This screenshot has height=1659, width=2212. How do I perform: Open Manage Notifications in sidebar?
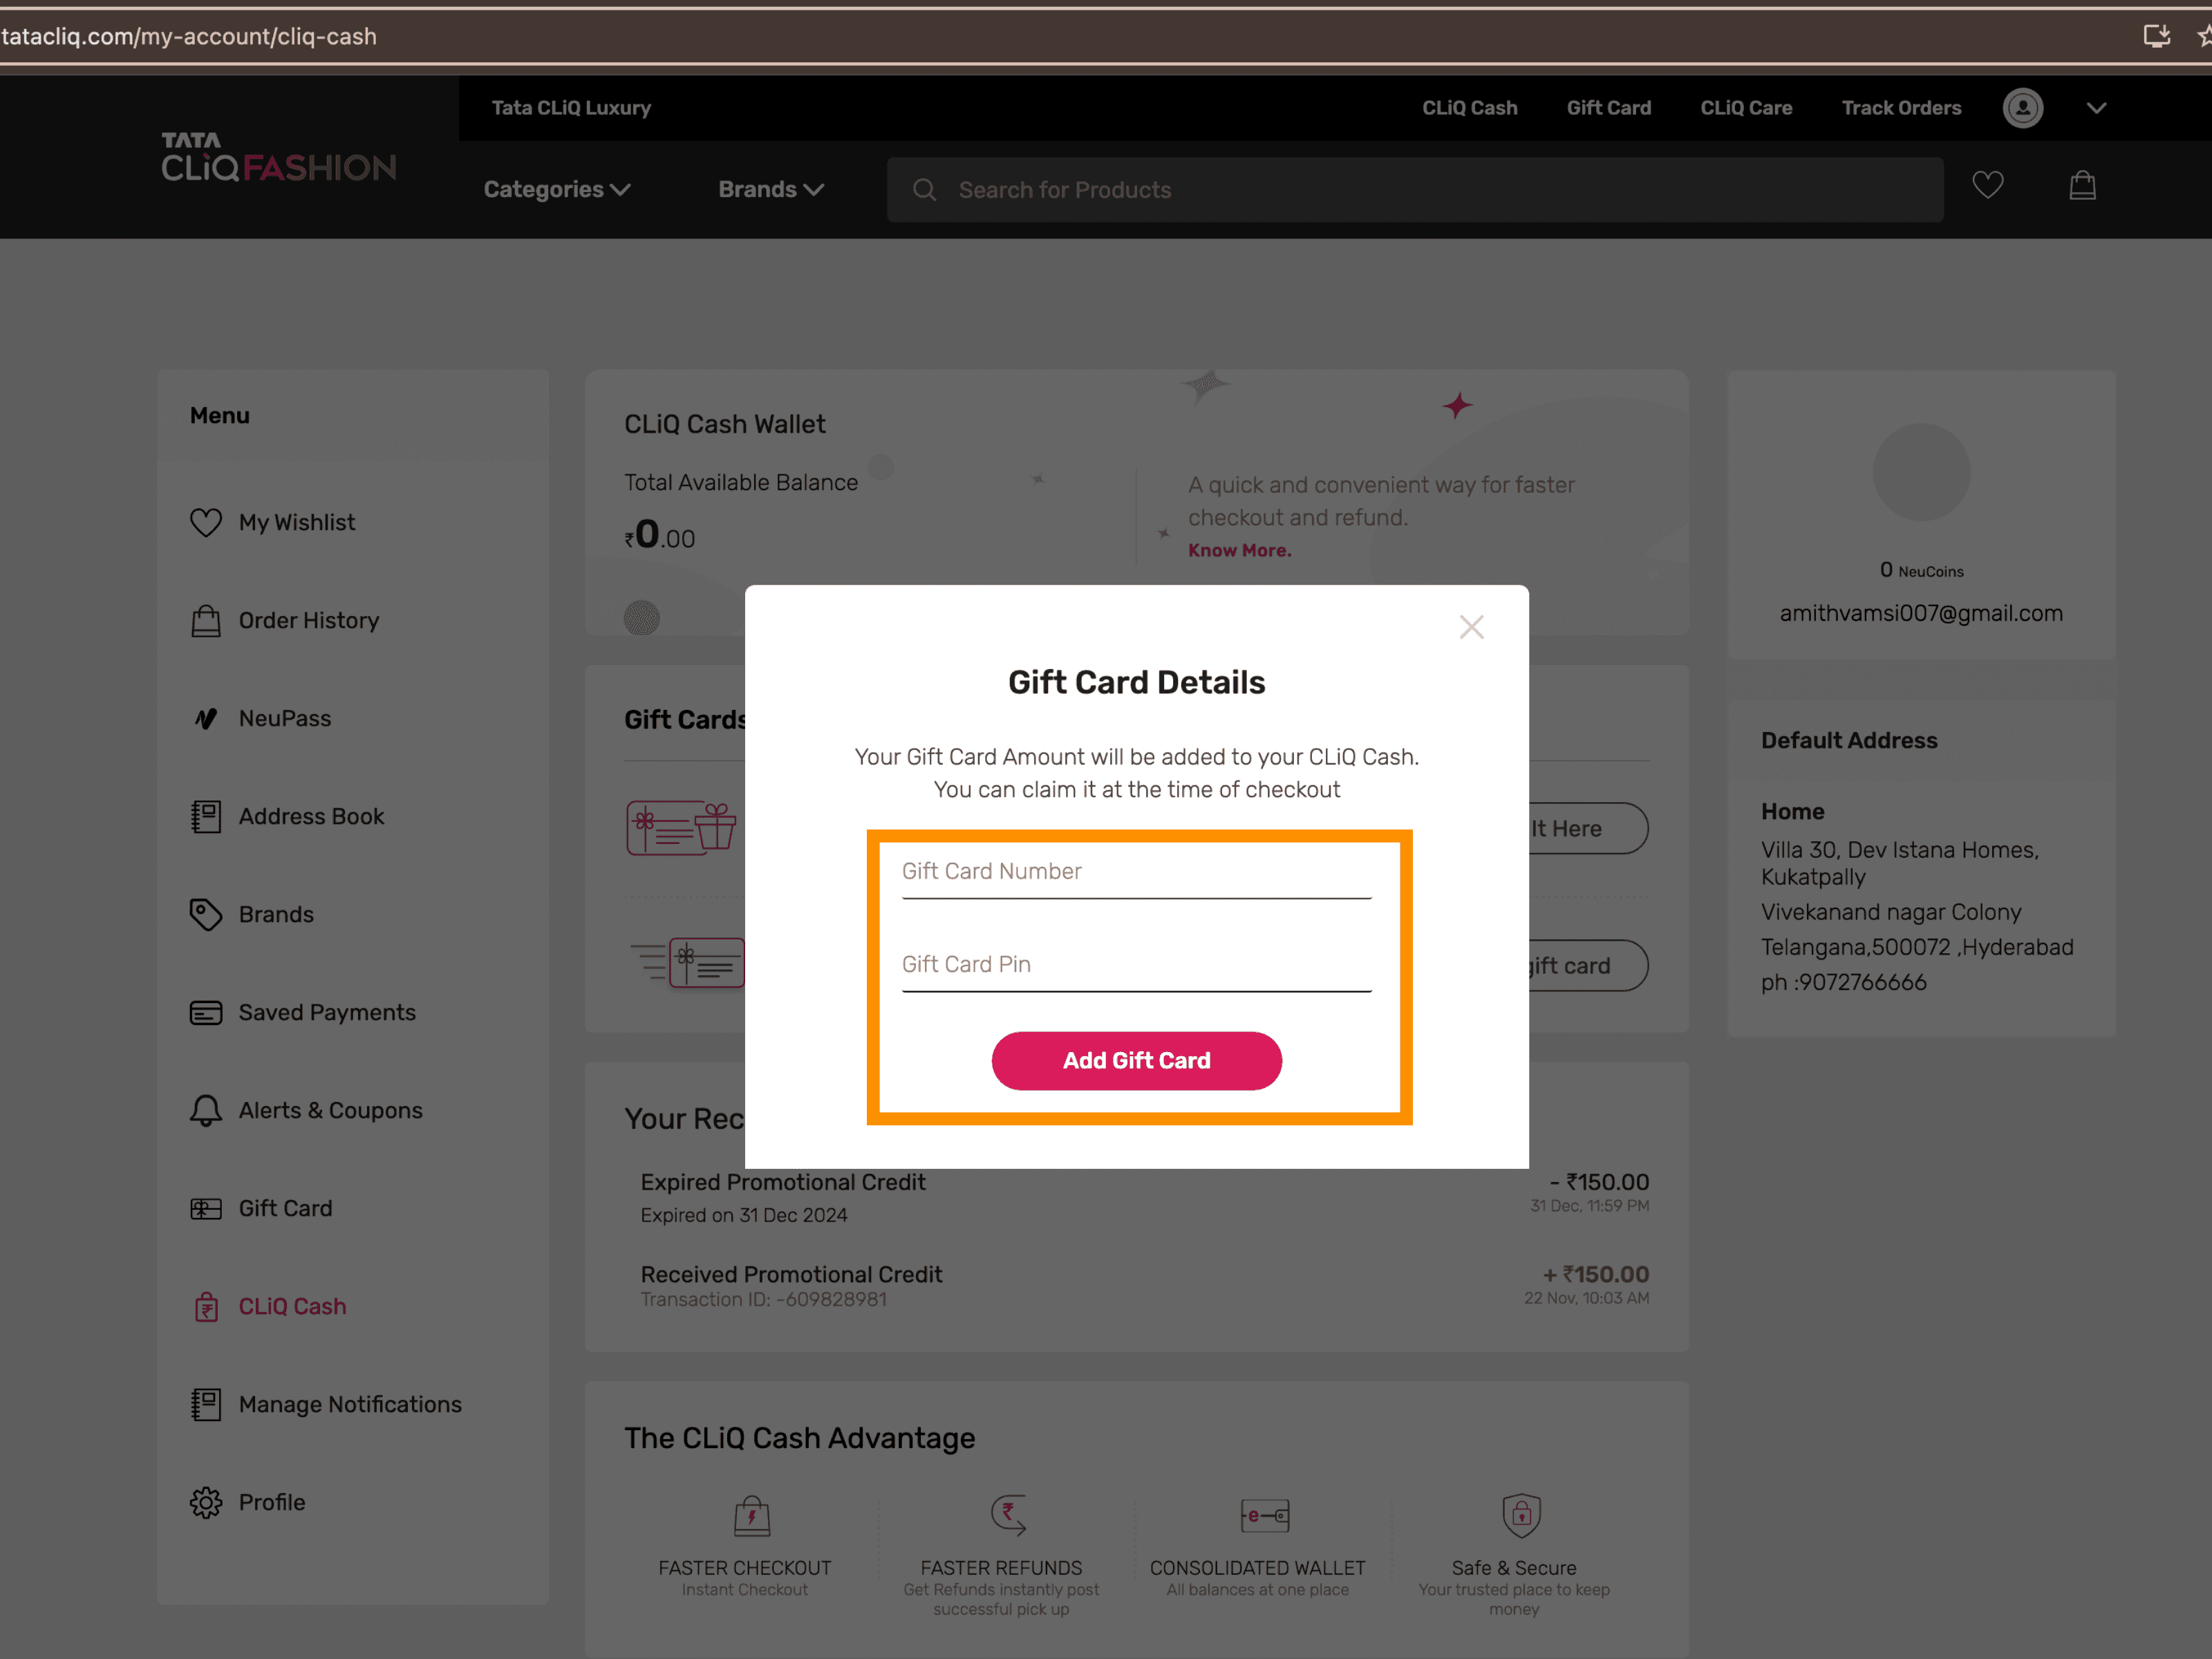(x=350, y=1404)
